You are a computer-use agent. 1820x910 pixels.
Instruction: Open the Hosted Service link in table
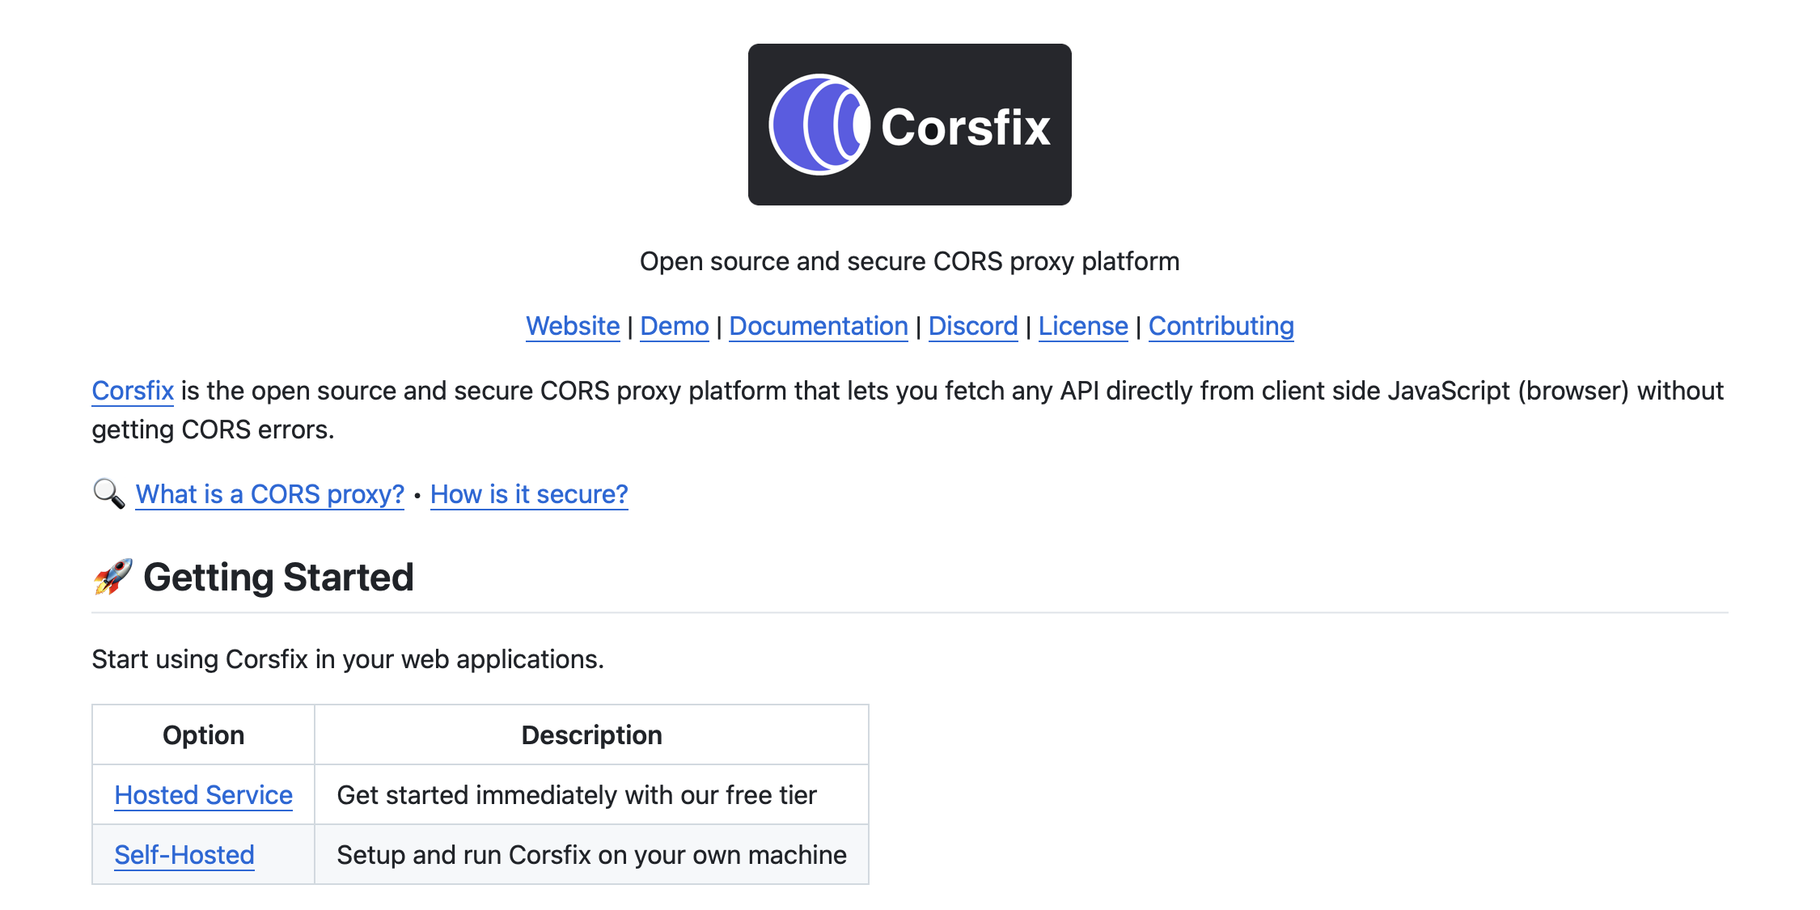coord(203,795)
